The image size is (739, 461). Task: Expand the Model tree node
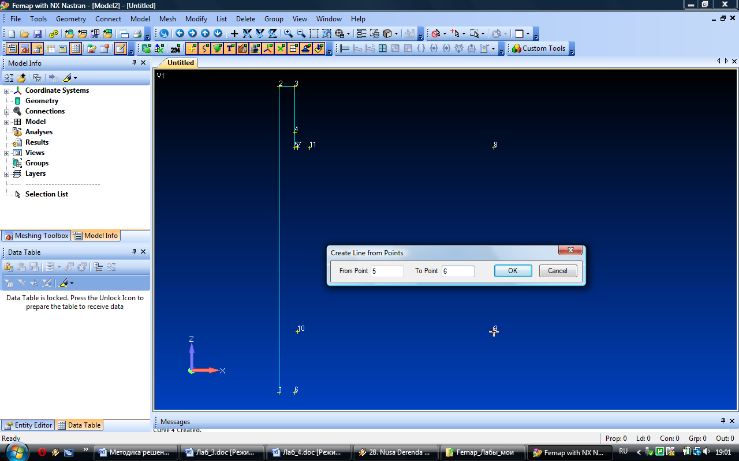[x=7, y=122]
